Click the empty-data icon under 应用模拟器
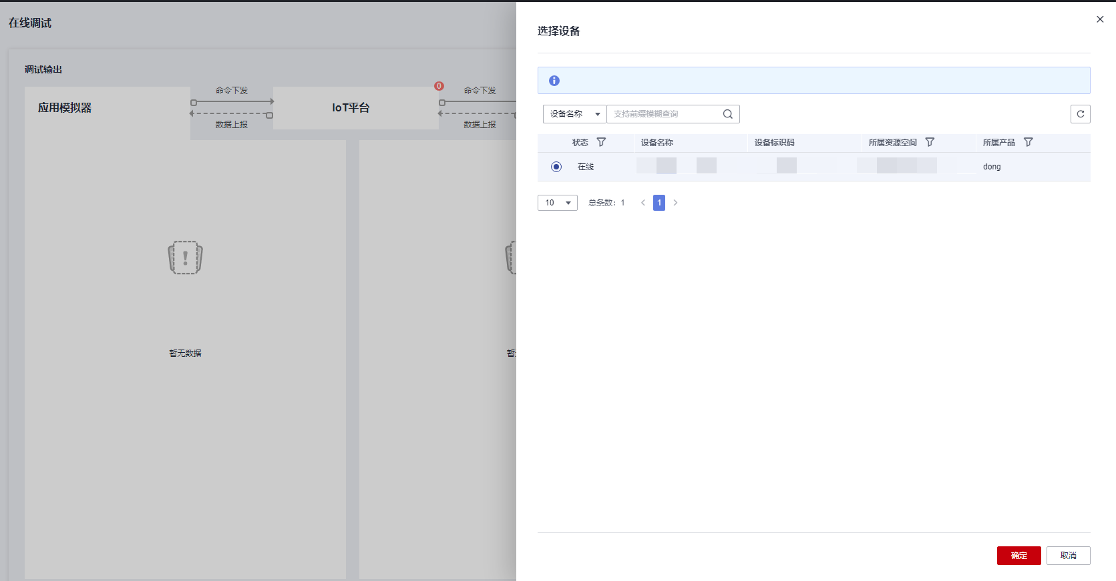 tap(185, 257)
